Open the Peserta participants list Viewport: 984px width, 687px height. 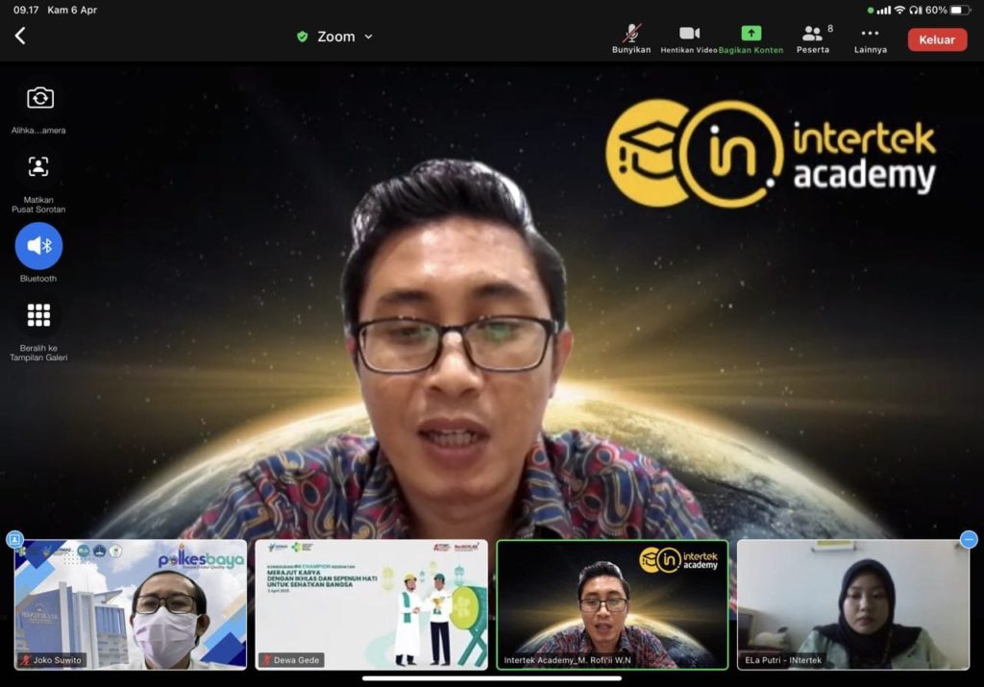click(813, 38)
